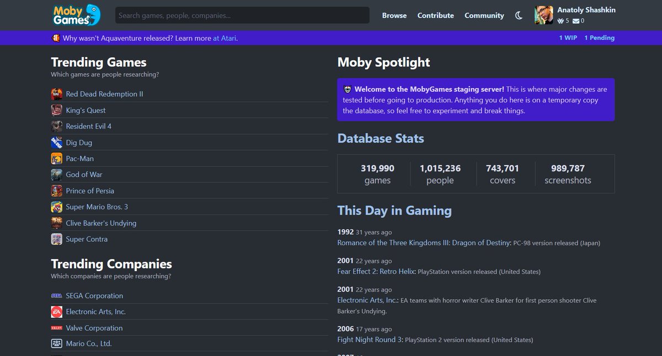Click the mascot icon in the welcome notice
Viewport: 662px width, 356px height.
click(x=348, y=89)
